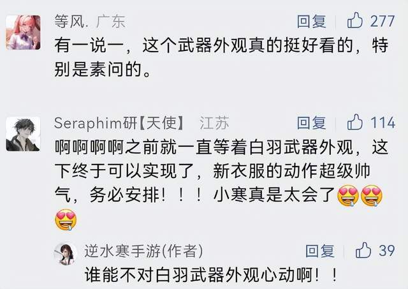This screenshot has height=289, width=408.
Task: Like the reply from 逆水寒手游 author
Action: click(x=363, y=250)
